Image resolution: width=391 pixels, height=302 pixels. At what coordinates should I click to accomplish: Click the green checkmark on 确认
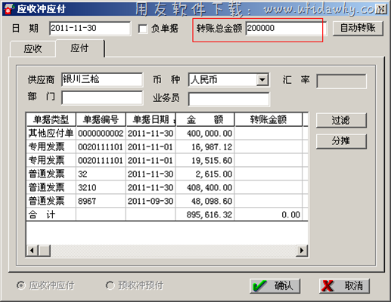pos(259,286)
